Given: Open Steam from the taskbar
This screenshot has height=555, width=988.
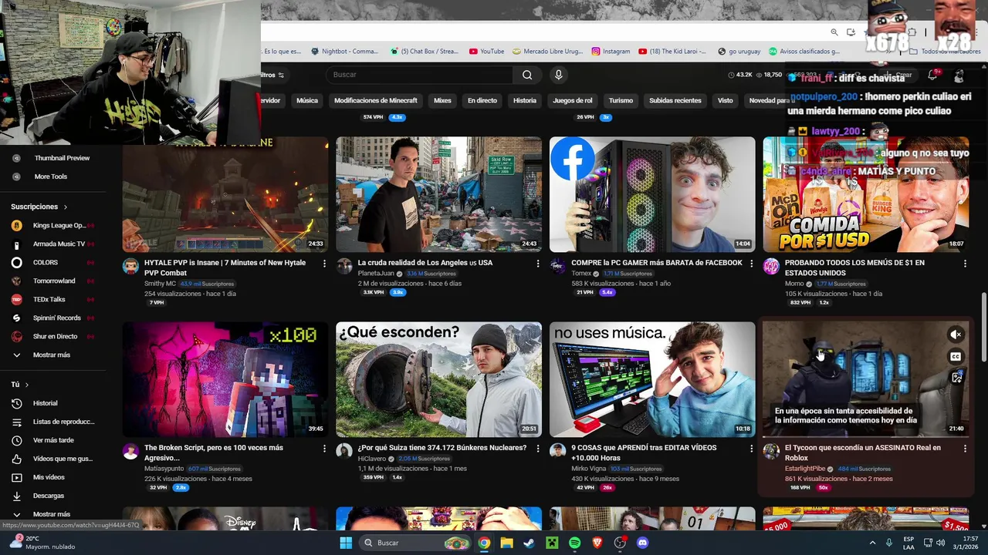Looking at the screenshot, I should (529, 543).
